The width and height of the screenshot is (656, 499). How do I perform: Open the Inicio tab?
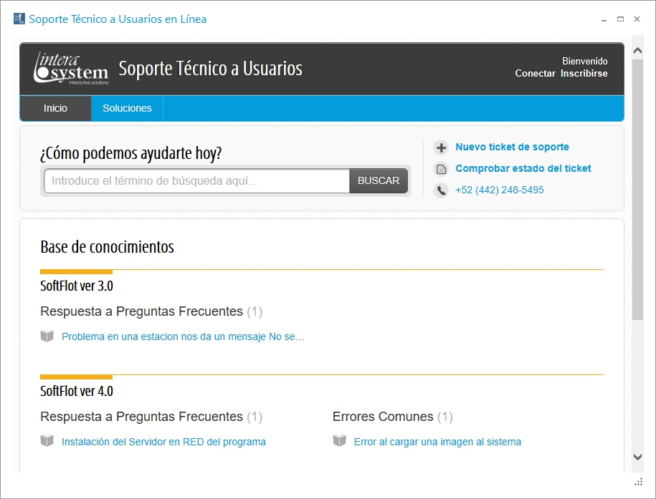coord(55,108)
